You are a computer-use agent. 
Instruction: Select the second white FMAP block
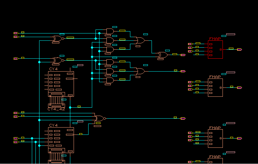pos(215,88)
